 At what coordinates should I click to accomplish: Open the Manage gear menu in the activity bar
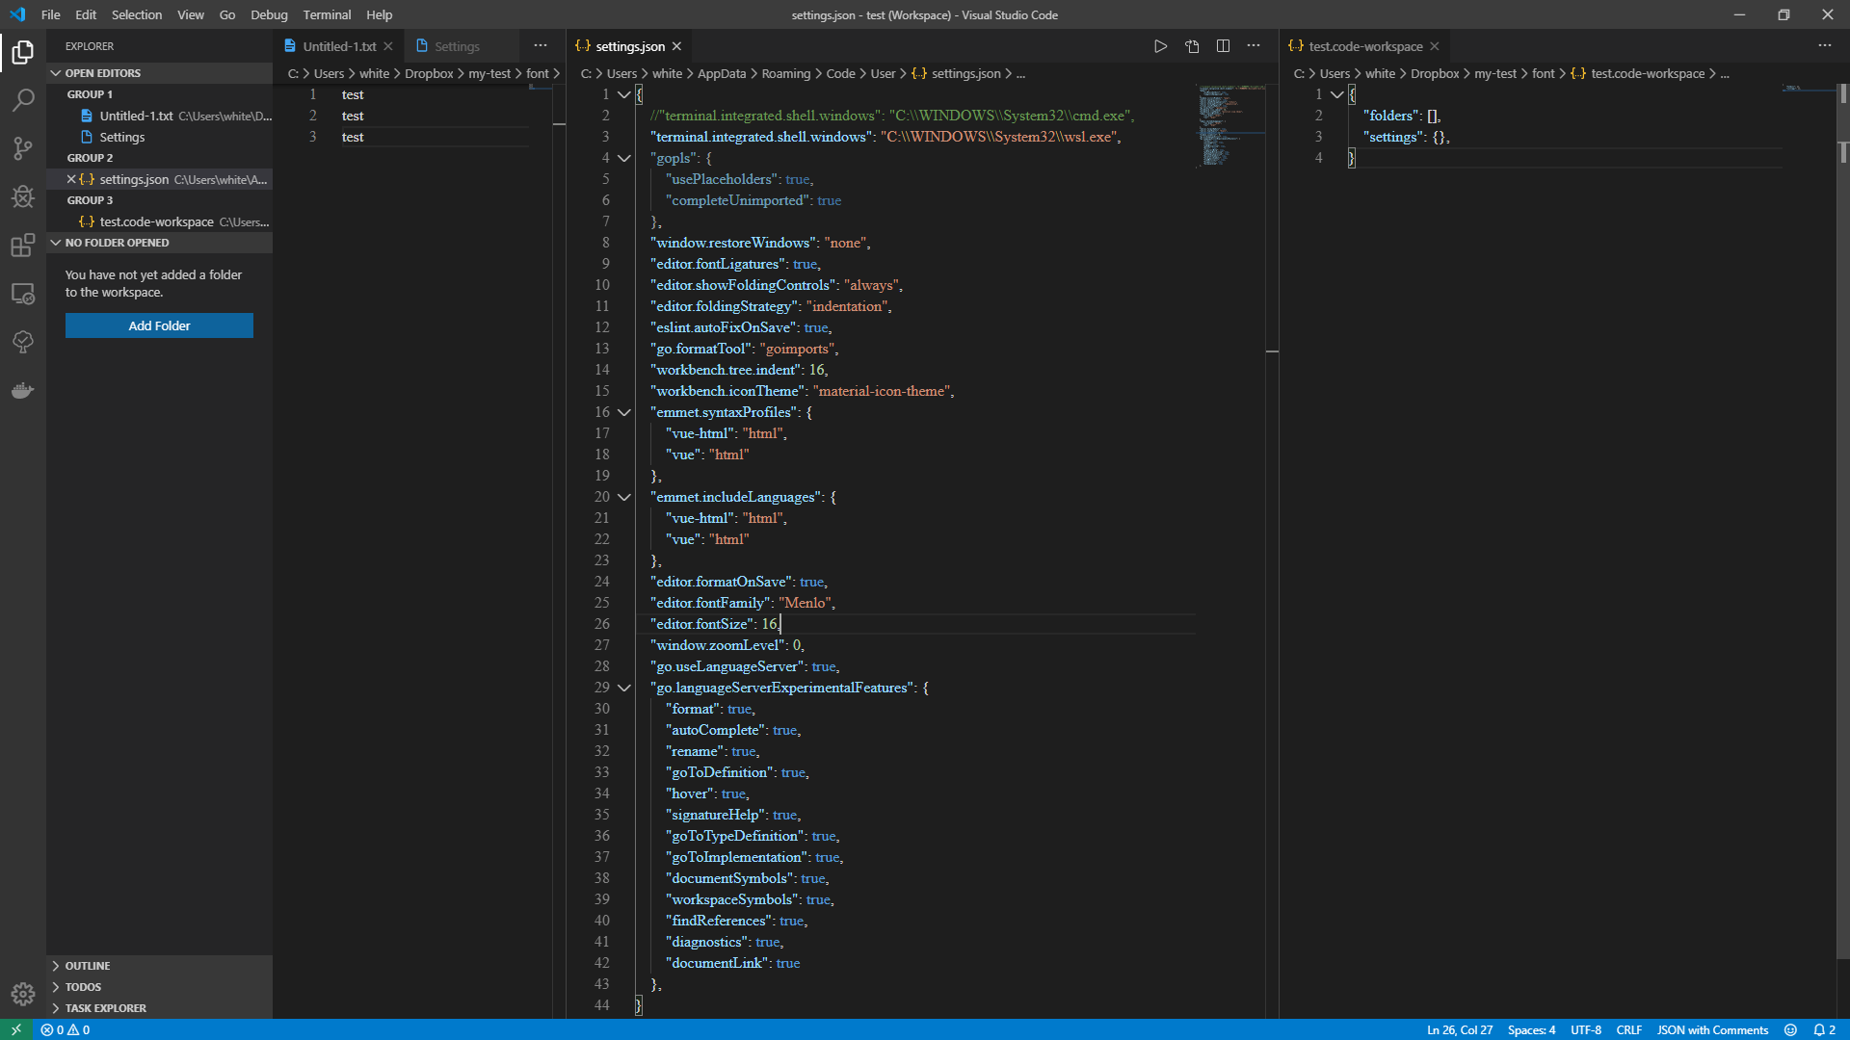coord(23,994)
